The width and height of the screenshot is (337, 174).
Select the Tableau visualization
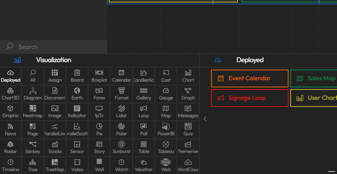(x=166, y=148)
